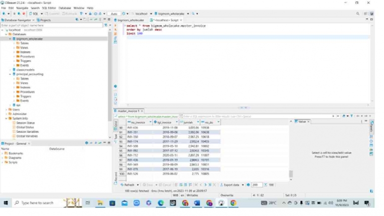Collapse the Databases folder node
Viewport: 384px width, 216px height.
[x=6, y=34]
